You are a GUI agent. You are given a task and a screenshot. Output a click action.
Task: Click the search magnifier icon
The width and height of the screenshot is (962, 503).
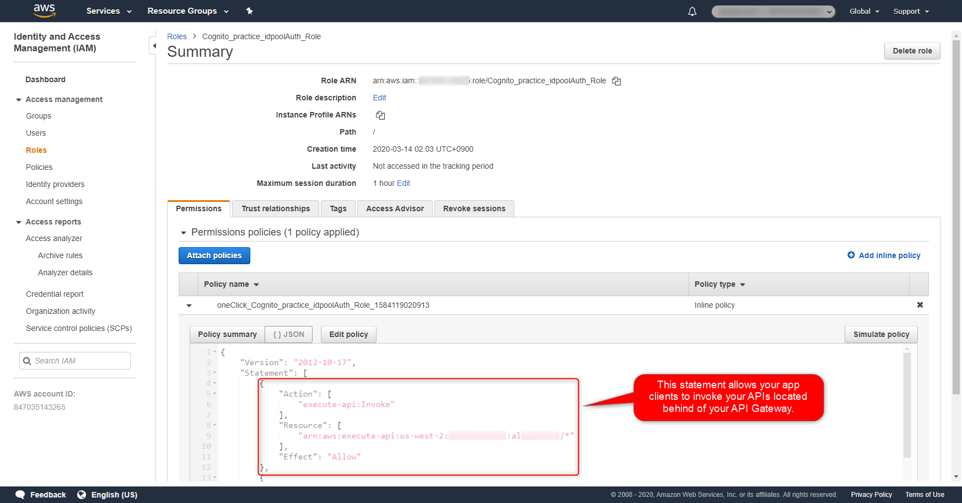27,361
